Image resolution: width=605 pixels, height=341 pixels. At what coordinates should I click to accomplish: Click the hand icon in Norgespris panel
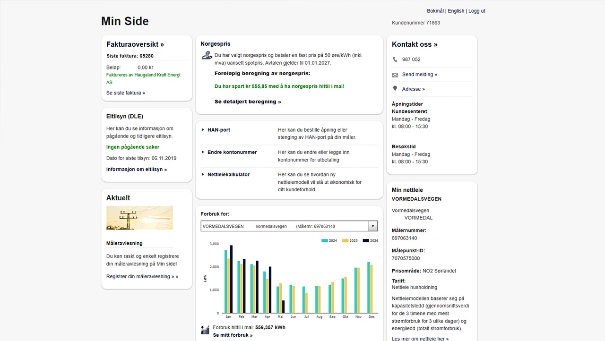(207, 56)
